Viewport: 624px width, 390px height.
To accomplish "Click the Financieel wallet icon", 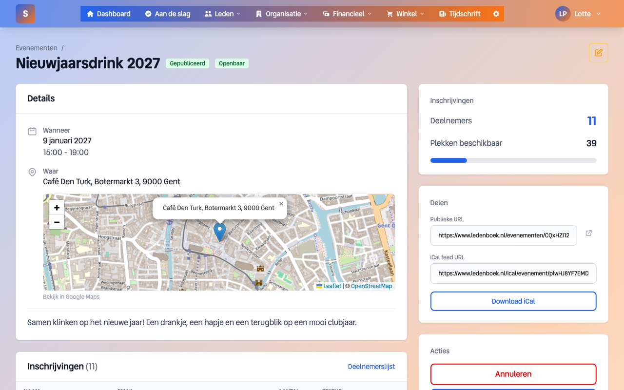I will coord(326,14).
